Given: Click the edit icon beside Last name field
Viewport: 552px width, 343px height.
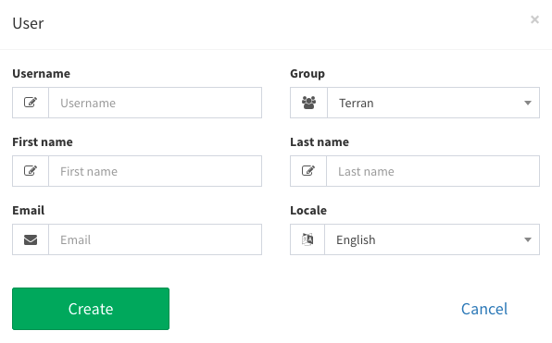Looking at the screenshot, I should [x=308, y=171].
